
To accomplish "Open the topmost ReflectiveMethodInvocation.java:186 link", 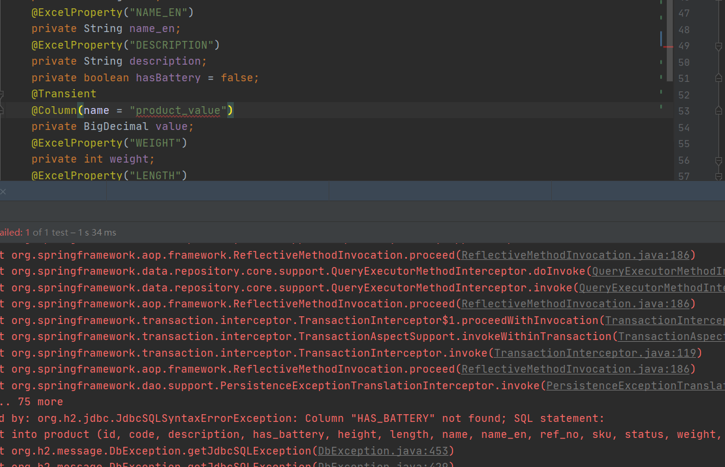I will coord(575,255).
